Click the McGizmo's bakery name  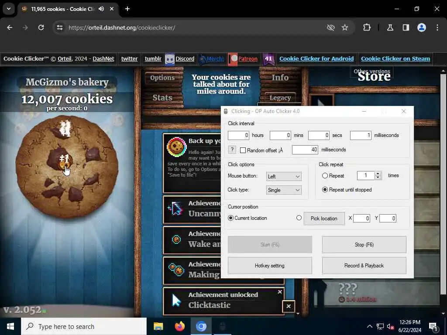67,82
